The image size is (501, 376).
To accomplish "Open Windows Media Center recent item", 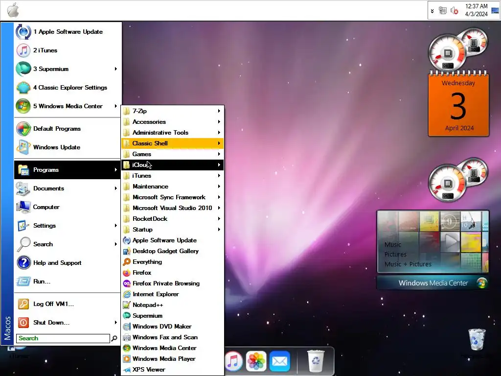I will 68,106.
